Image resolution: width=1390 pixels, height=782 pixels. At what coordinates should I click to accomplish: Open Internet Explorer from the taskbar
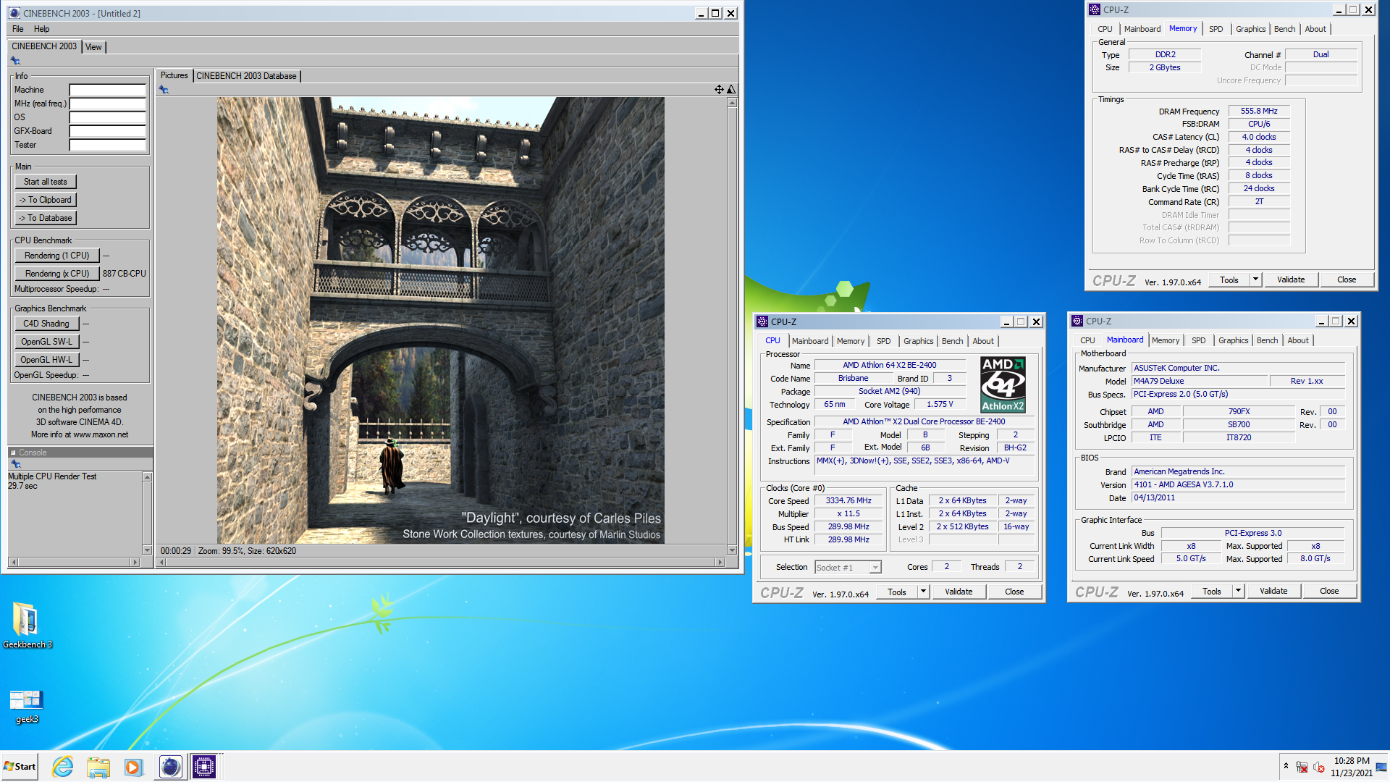point(63,767)
